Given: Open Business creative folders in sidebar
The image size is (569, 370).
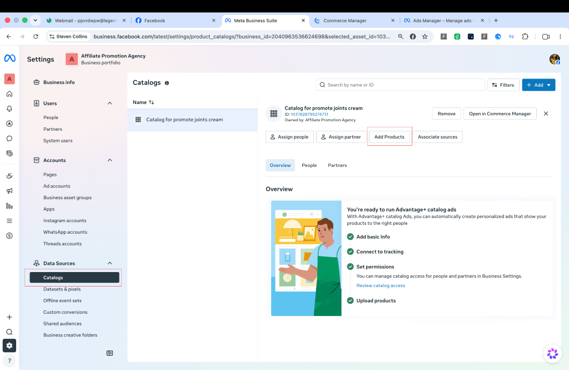Looking at the screenshot, I should point(70,335).
